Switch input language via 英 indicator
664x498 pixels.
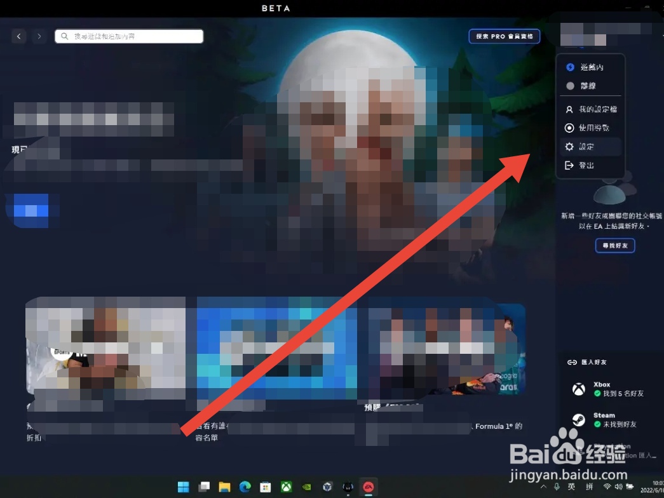(x=571, y=487)
